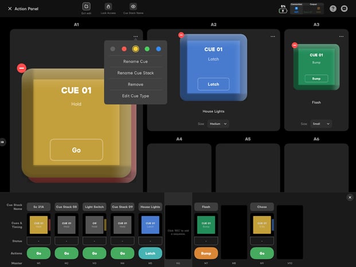This screenshot has height=267, width=356.
Task: Close the Action Panel with the X icon
Action: (10, 9)
